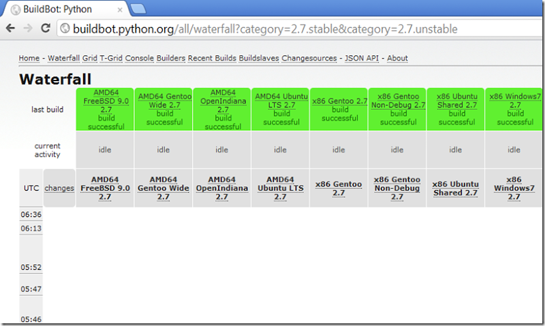Click the 'current activity' row label
This screenshot has width=545, height=326.
coord(47,150)
